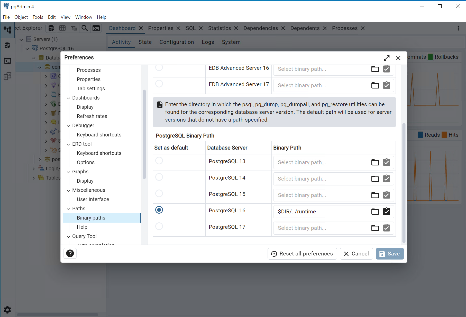Viewport: 466px width, 317px height.
Task: Click Reset all preferences button
Action: point(302,254)
